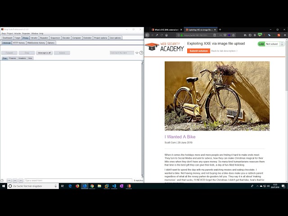Switch to the Extender tab
The image size is (288, 216).
coord(87,38)
